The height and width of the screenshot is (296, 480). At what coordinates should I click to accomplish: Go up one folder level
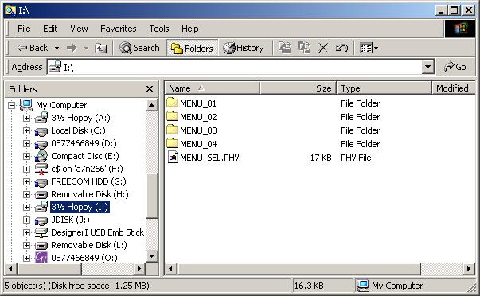[x=100, y=48]
